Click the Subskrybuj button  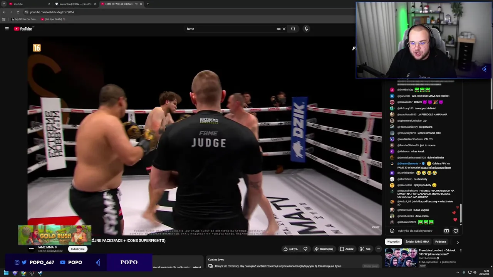click(78, 249)
